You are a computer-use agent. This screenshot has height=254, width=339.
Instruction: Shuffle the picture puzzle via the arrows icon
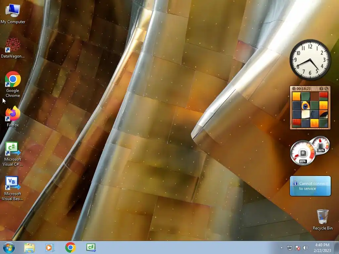(326, 89)
